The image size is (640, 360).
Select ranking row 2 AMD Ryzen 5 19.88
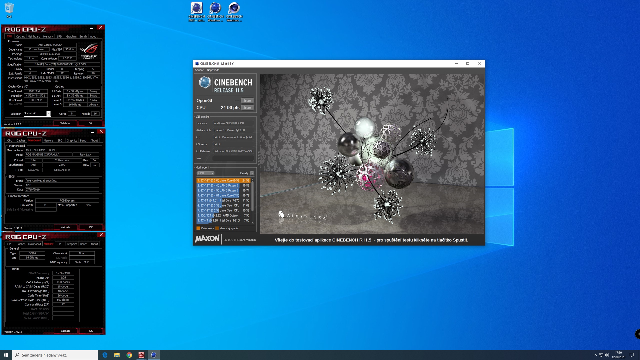(x=223, y=185)
